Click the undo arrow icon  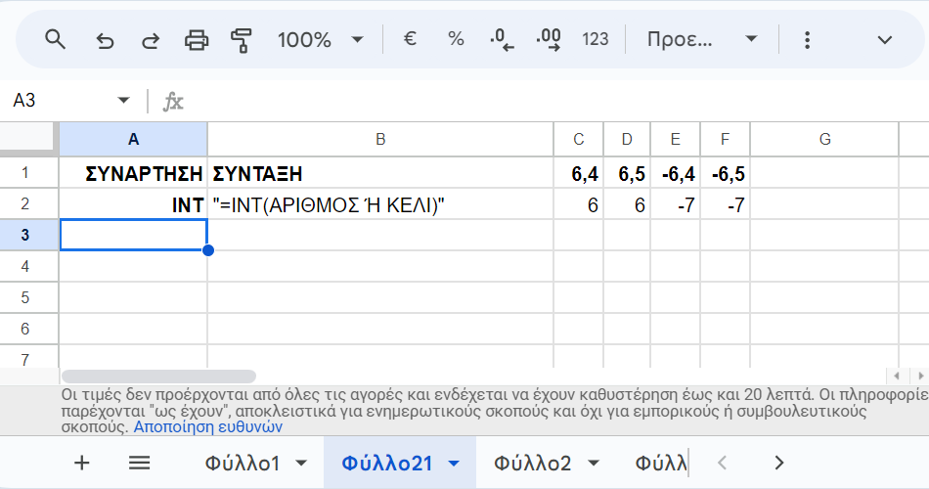click(105, 40)
